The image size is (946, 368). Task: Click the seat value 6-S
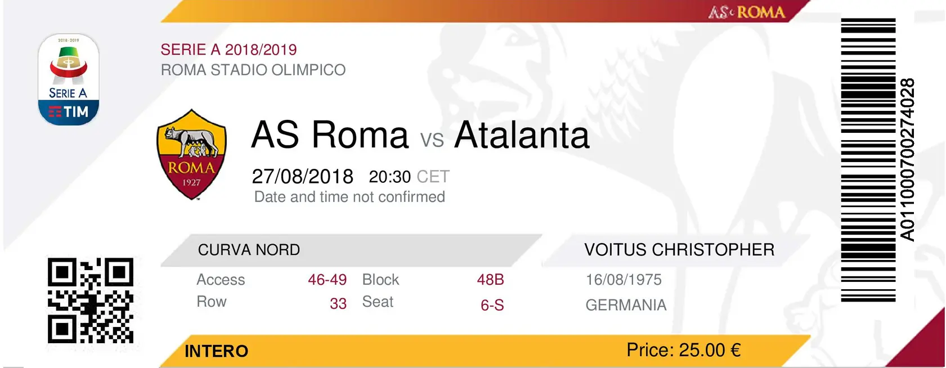(x=492, y=305)
